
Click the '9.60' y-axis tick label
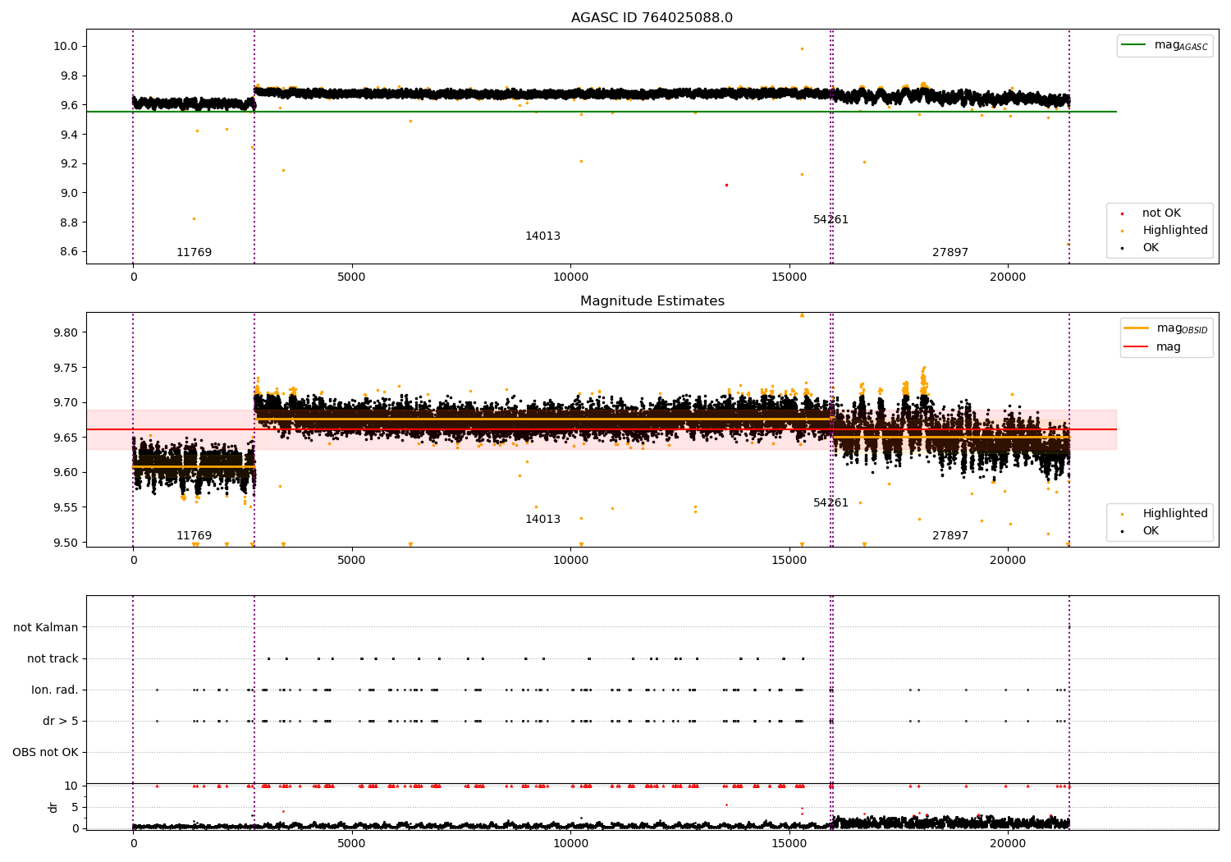[x=66, y=472]
